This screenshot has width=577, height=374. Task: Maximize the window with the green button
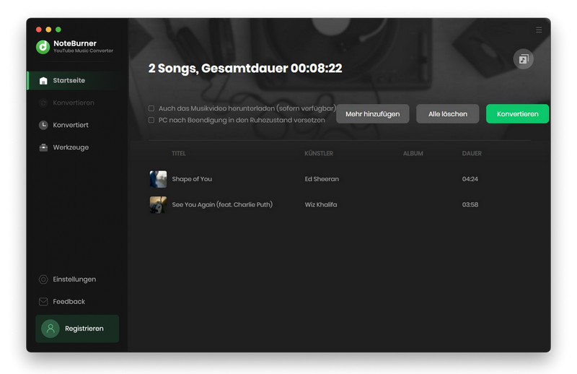coord(58,30)
